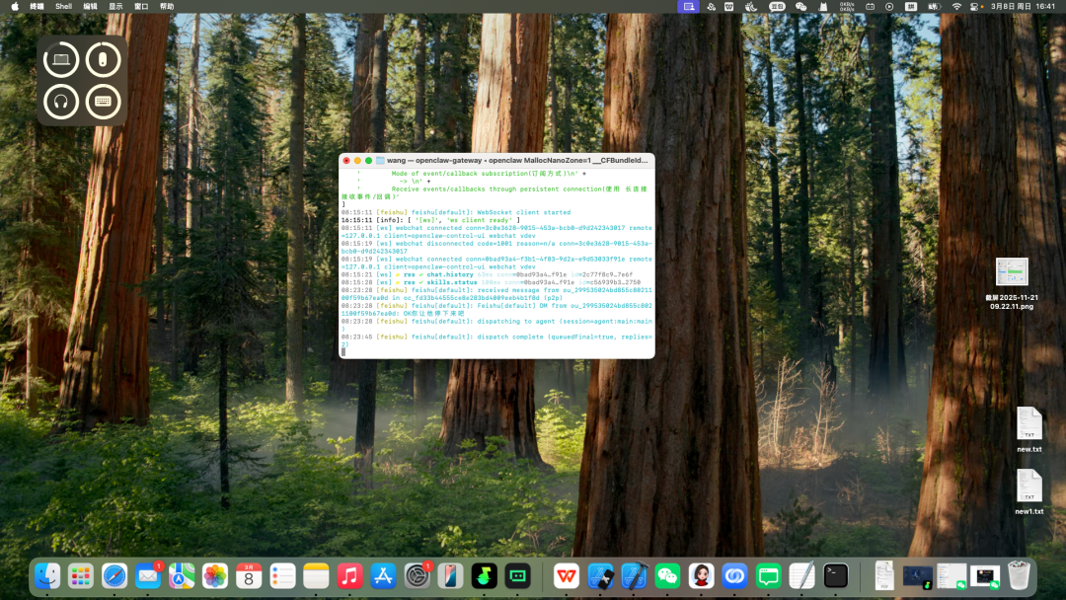Screen dimensions: 1066x600
Task: Open the avatar girl app in Dock
Action: point(701,576)
